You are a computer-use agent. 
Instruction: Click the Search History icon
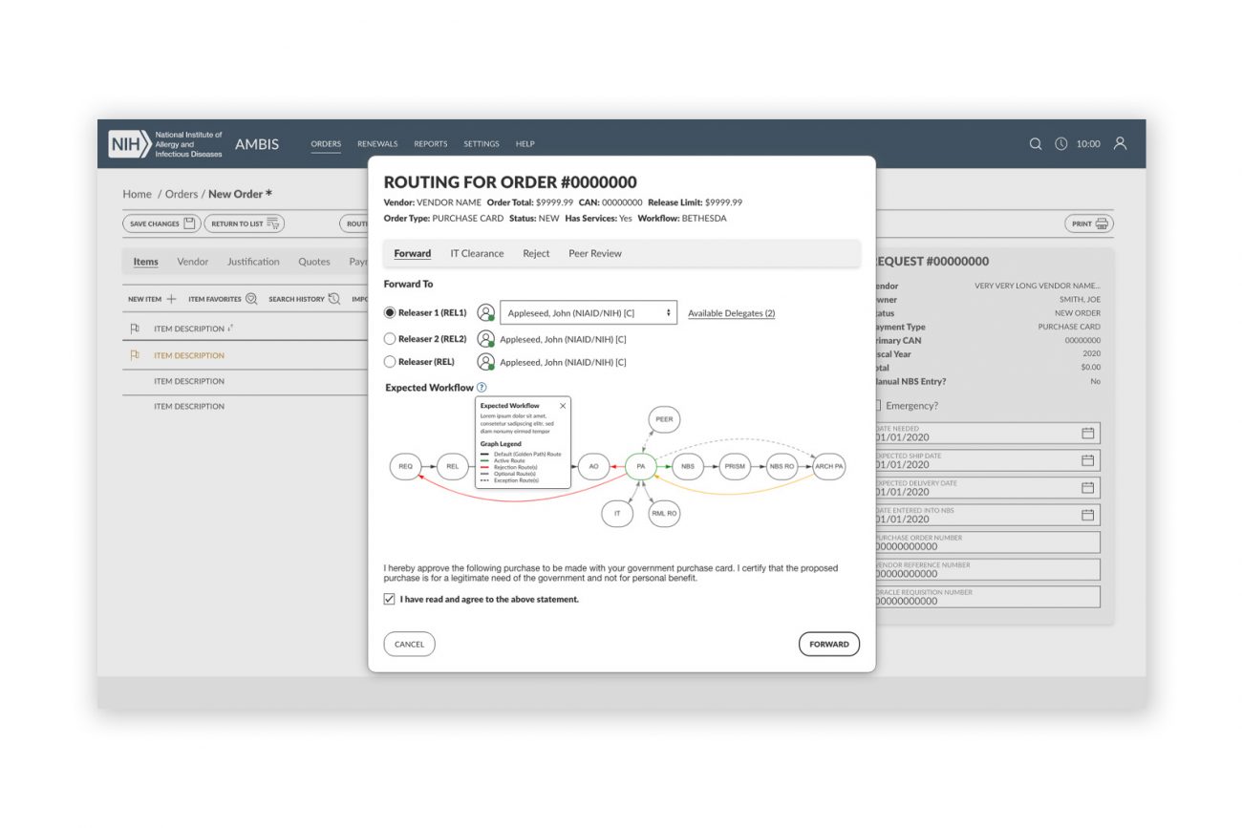pyautogui.click(x=334, y=299)
